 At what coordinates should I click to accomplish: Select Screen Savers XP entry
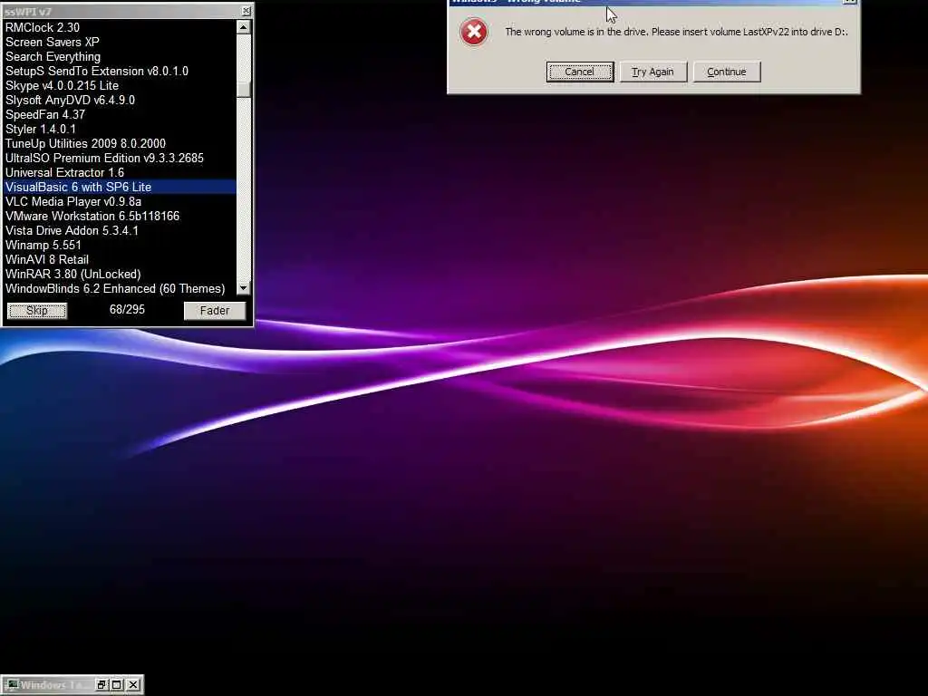[121, 42]
